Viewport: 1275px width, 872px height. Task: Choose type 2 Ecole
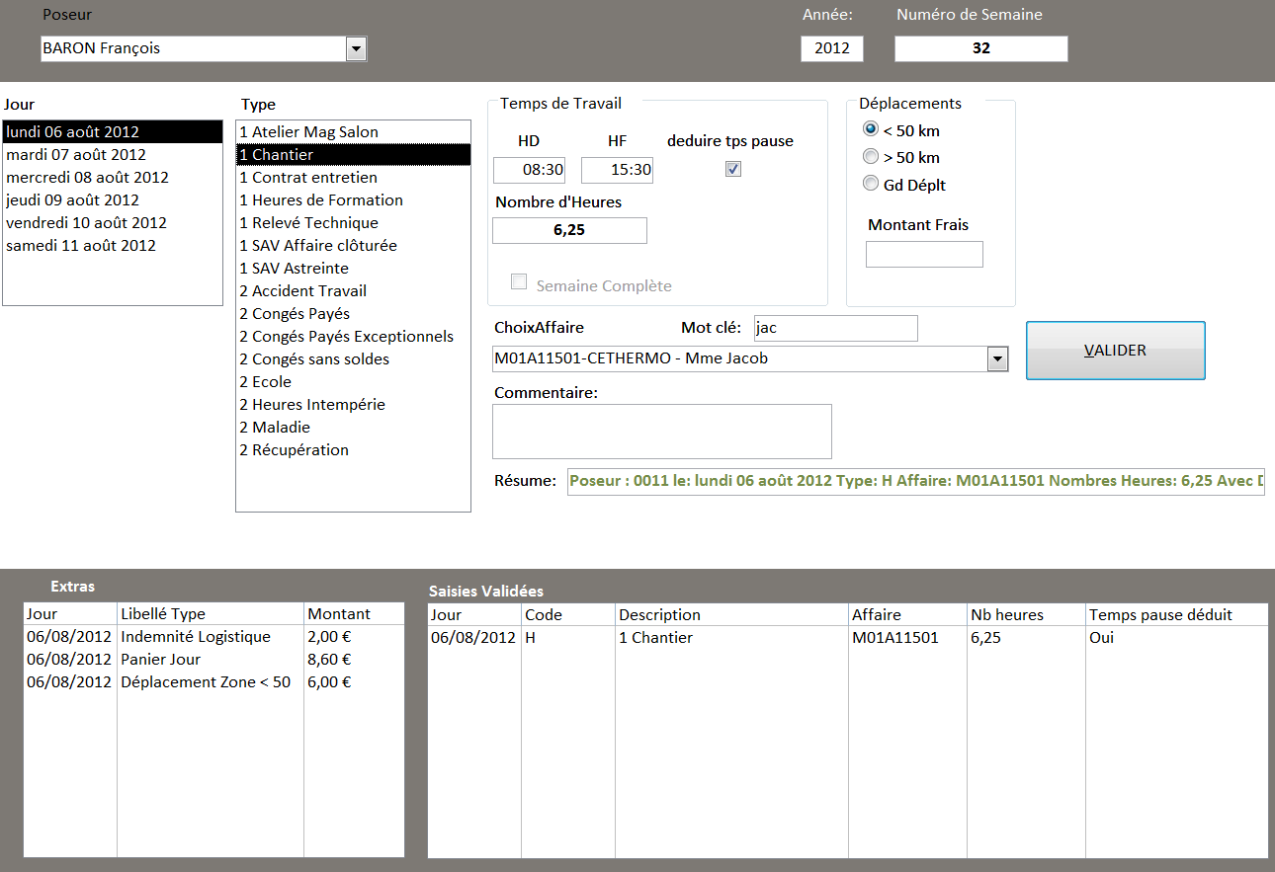pos(353,382)
